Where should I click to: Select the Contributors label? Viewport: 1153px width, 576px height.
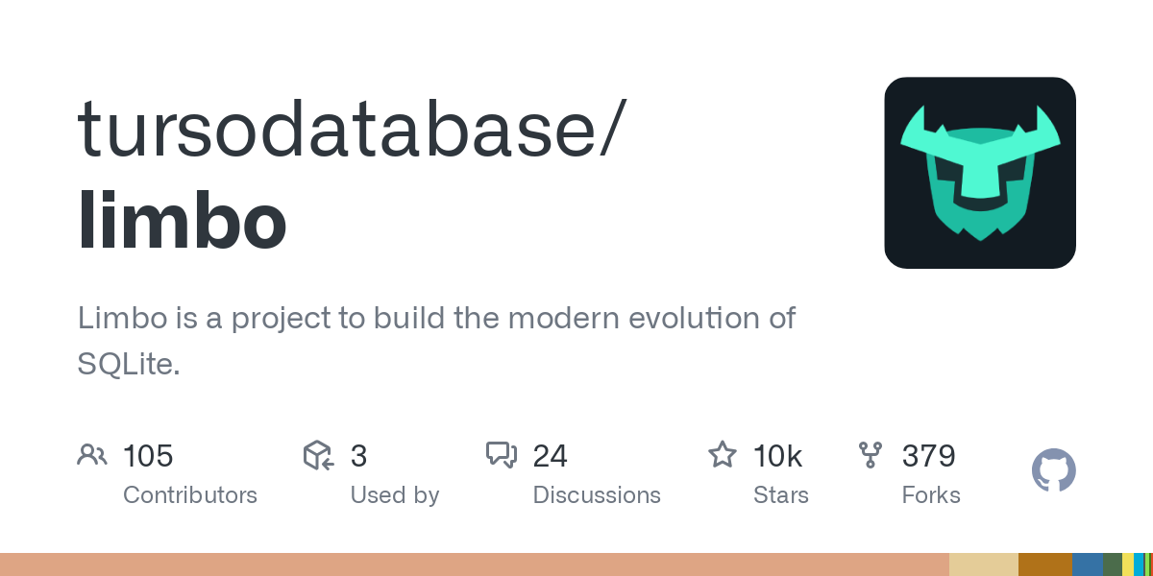[x=190, y=495]
